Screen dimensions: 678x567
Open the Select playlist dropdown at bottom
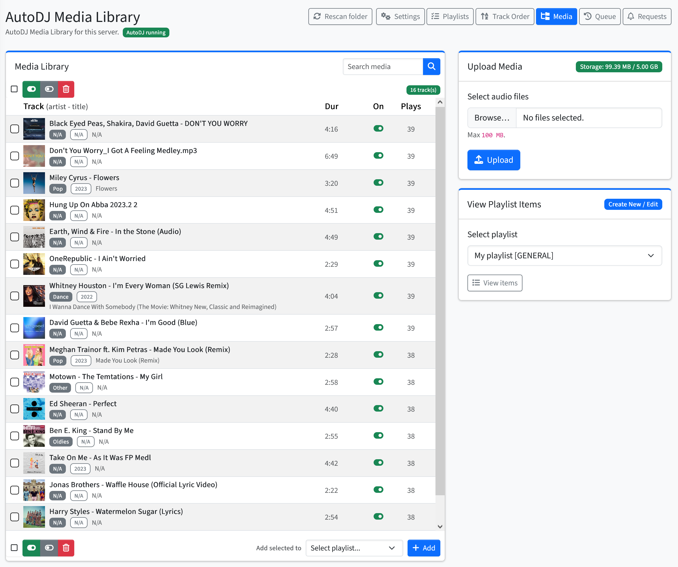(354, 548)
